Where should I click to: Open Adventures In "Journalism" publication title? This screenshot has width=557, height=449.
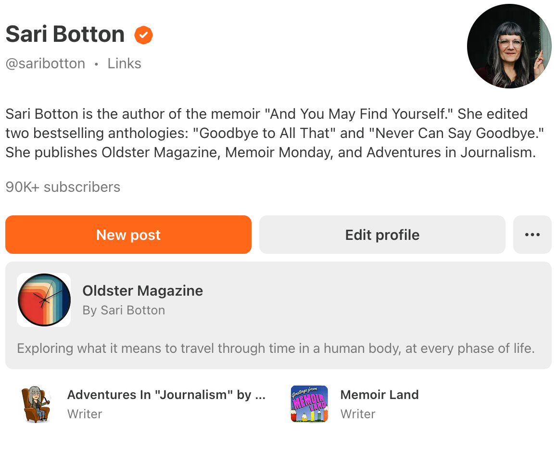pos(166,395)
